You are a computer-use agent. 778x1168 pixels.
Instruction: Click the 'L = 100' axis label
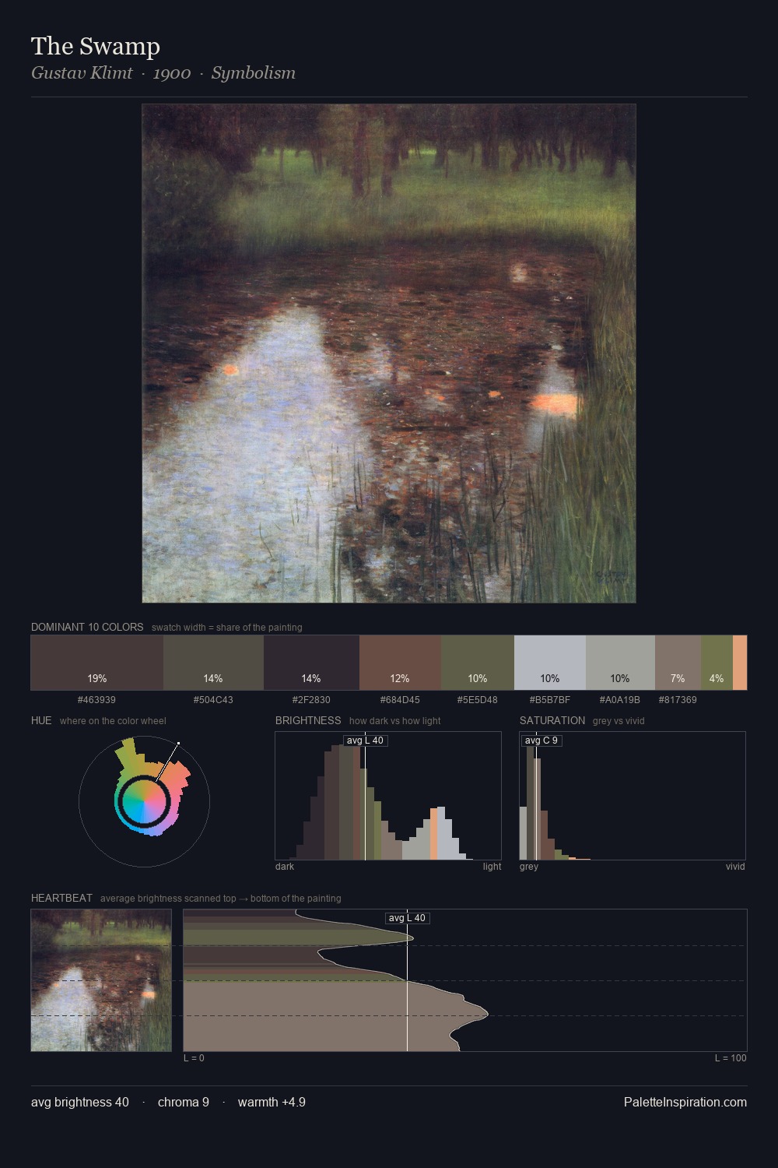point(731,1058)
